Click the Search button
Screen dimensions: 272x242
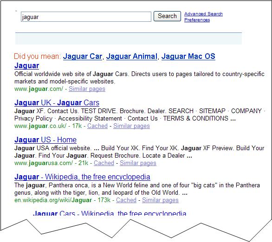click(167, 16)
